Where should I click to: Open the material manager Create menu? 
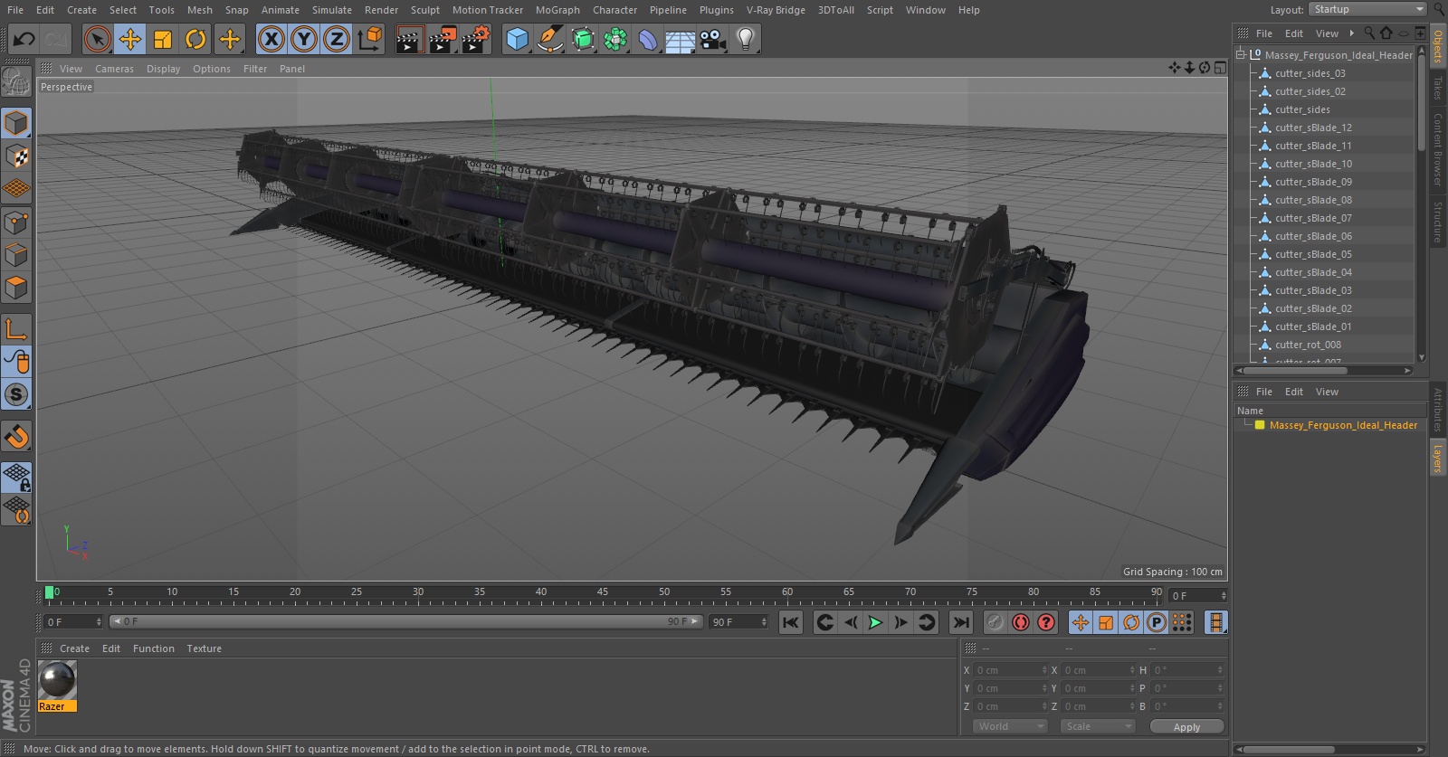coord(74,648)
